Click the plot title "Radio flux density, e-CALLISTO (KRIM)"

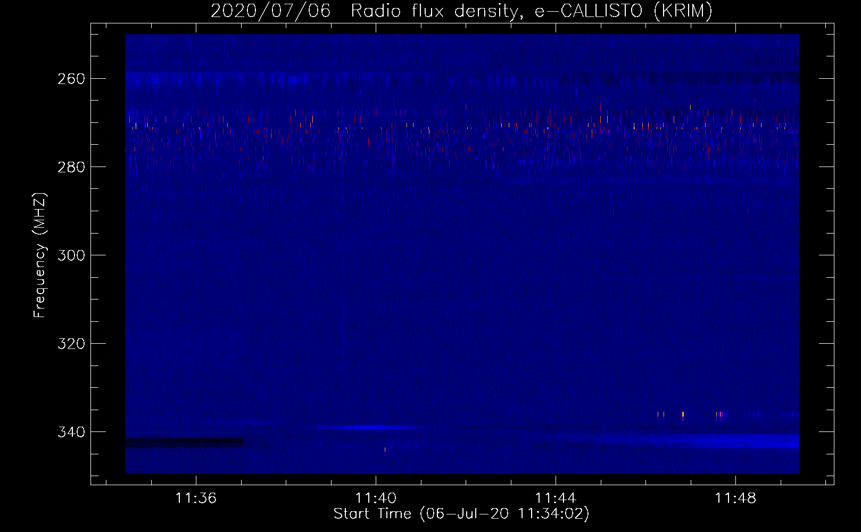pyautogui.click(x=532, y=11)
